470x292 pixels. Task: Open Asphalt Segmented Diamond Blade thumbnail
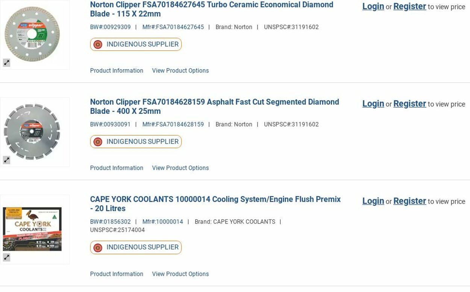pos(32,132)
